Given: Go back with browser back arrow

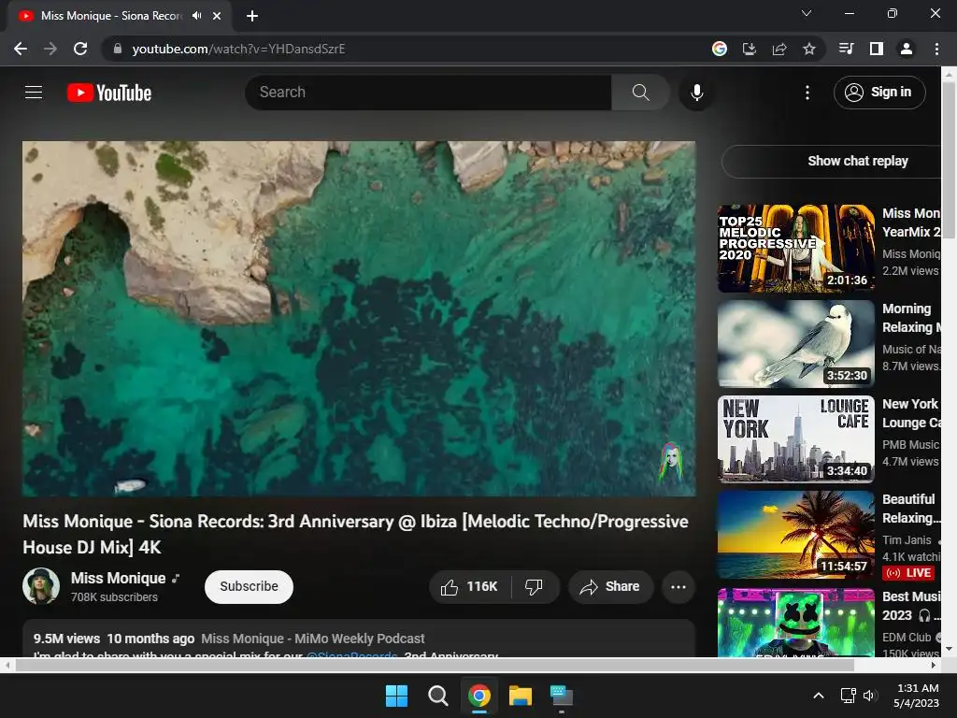Looking at the screenshot, I should pos(21,49).
